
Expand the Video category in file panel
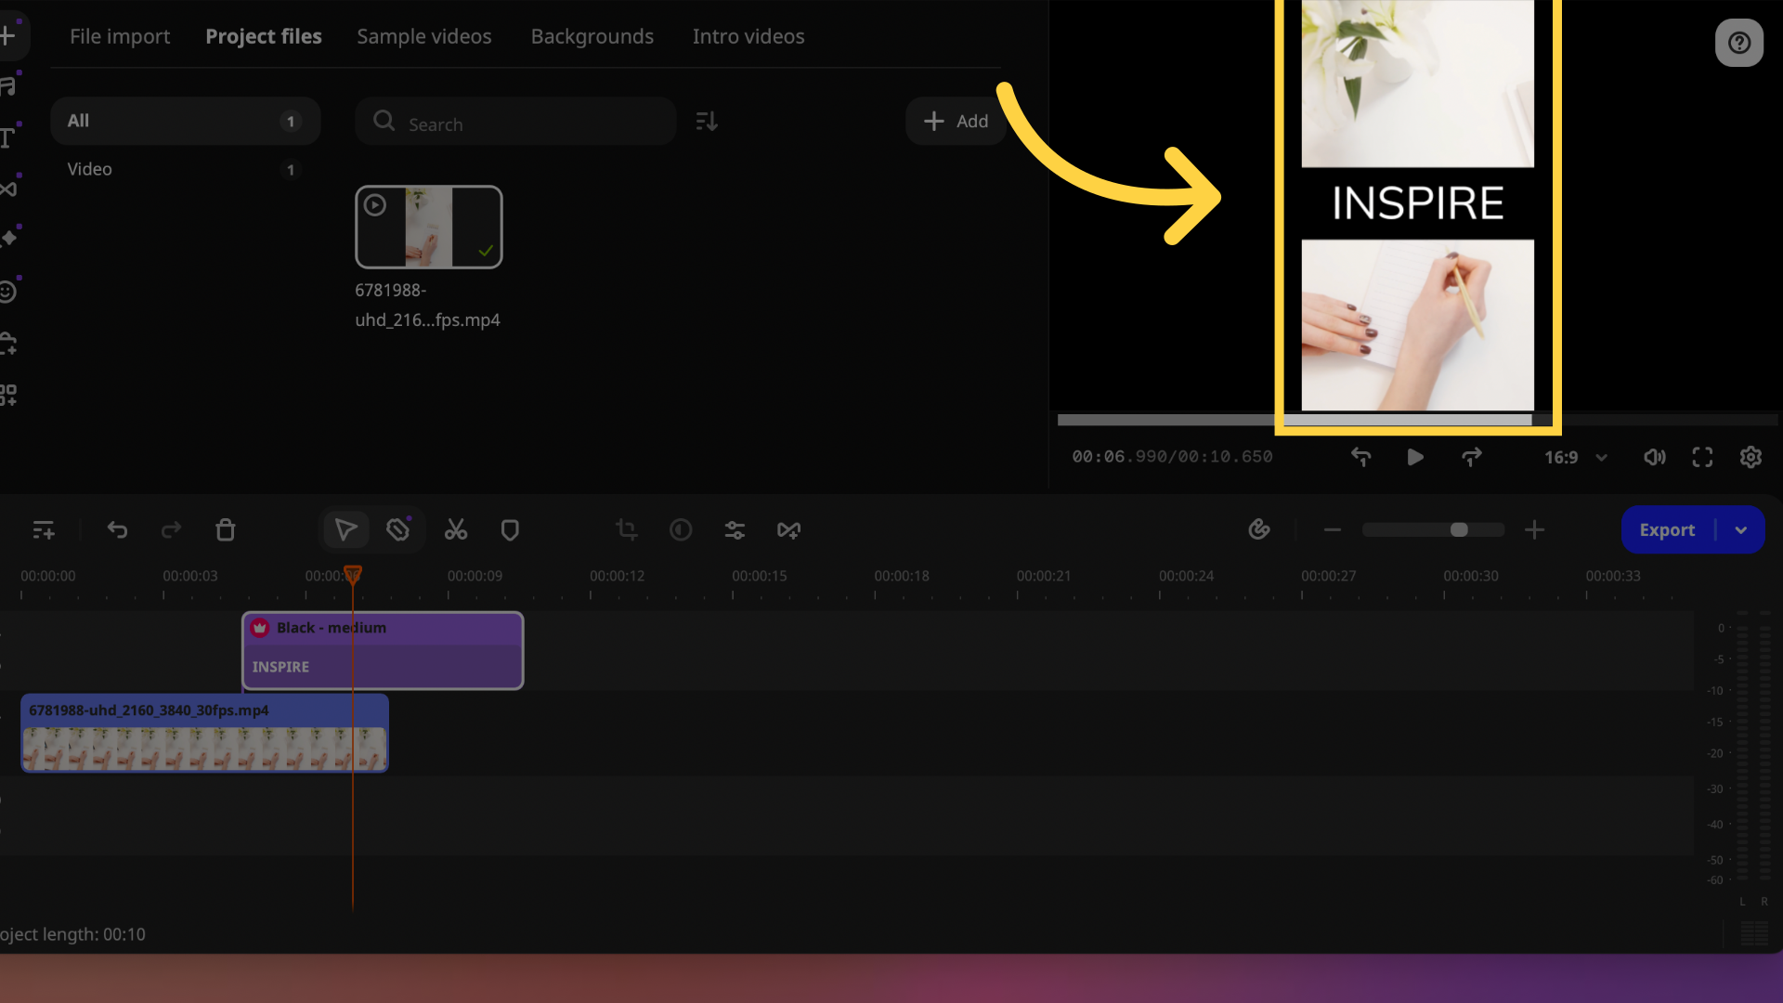coord(89,168)
